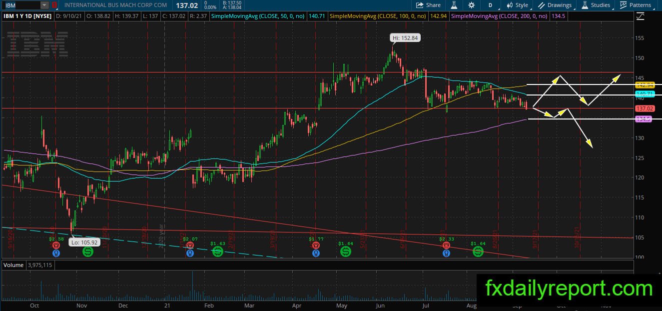This screenshot has width=662, height=311.
Task: Click the green dividend icon under $1.63
Action: click(x=217, y=251)
